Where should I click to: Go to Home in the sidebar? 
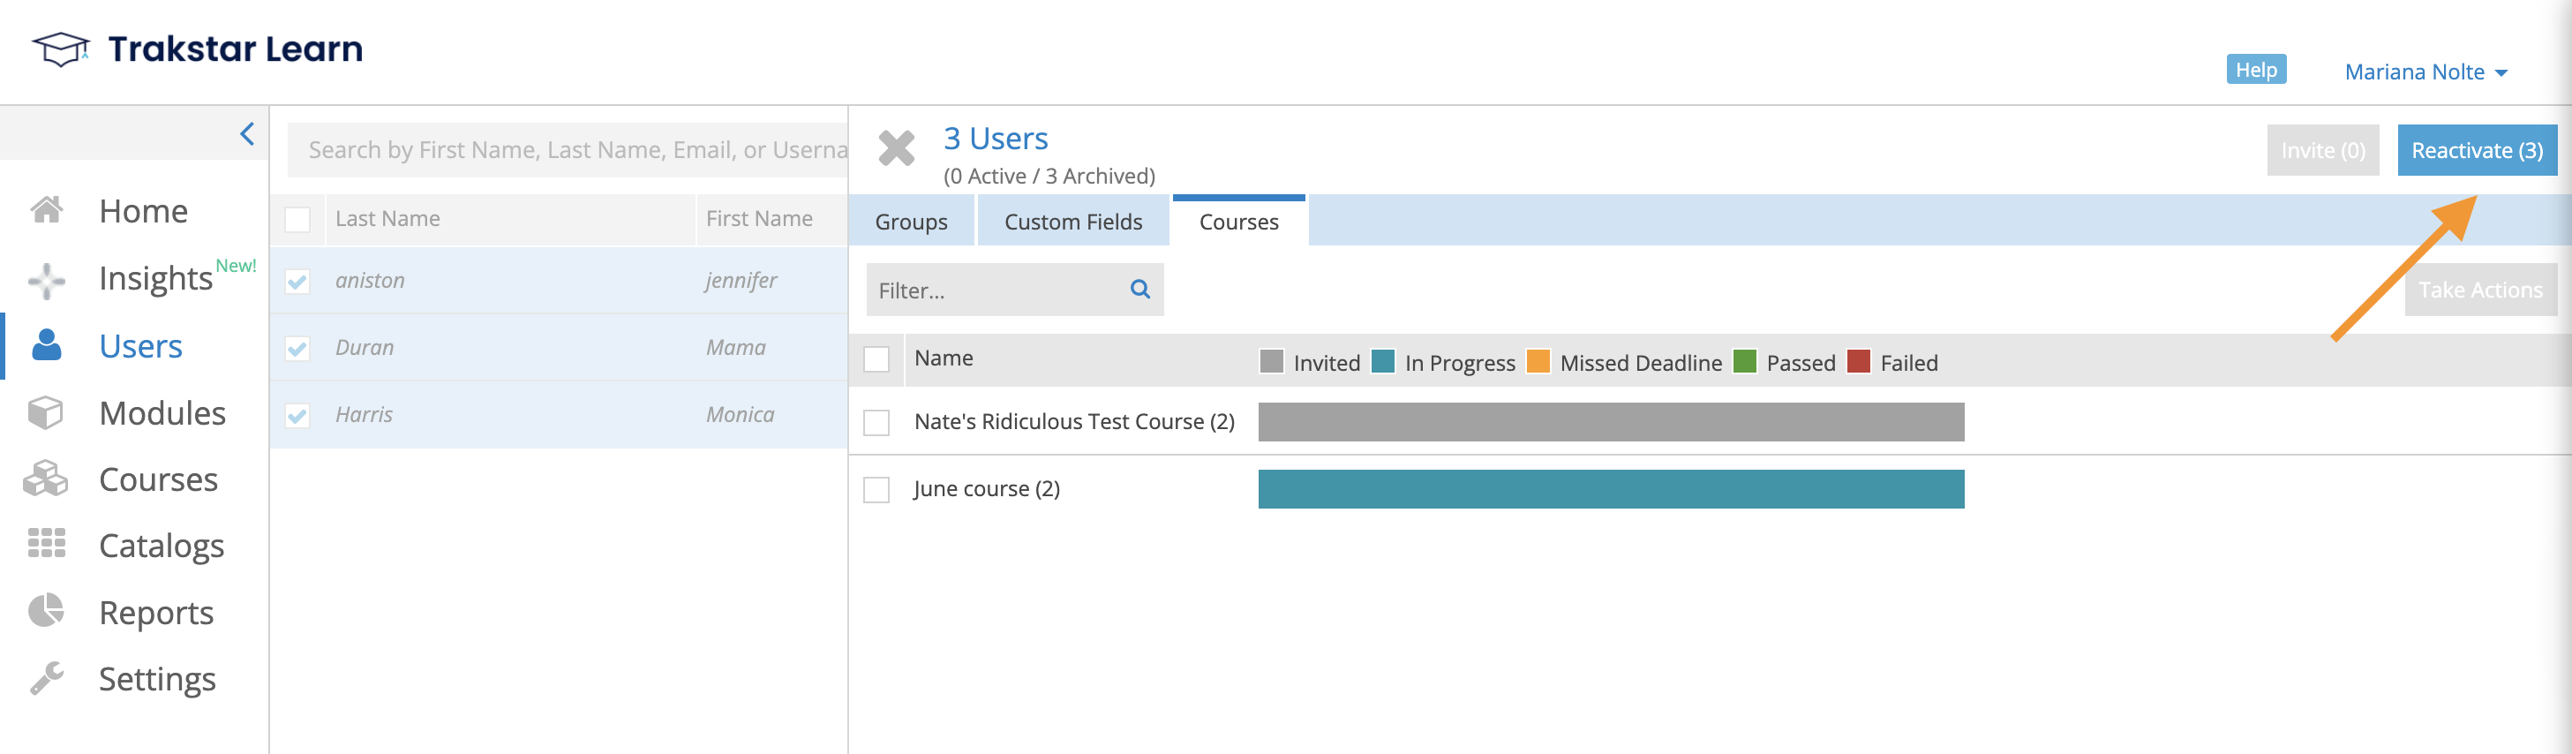143,211
